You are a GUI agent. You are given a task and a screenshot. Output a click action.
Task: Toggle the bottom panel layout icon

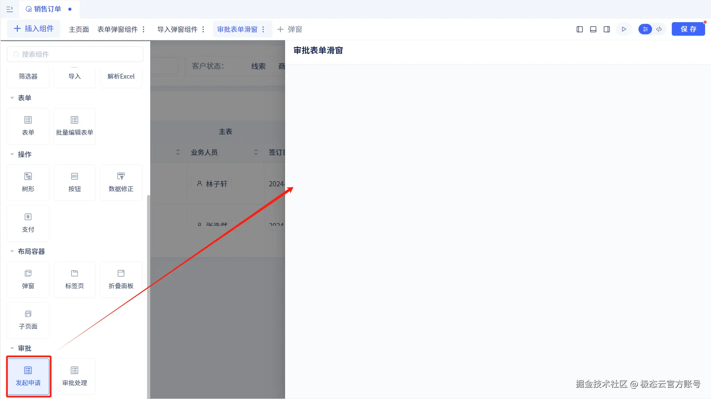593,29
